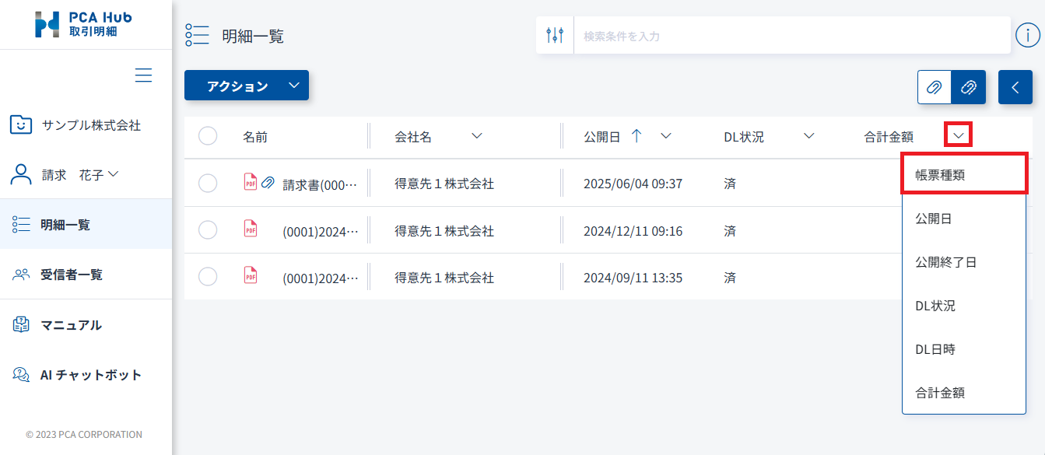1045x455 pixels.
Task: Click attachment clip icon beside 請求書 row
Action: [x=268, y=183]
